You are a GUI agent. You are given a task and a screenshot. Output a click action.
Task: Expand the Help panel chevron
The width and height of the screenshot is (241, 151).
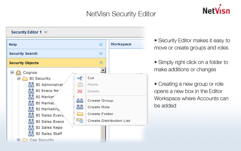point(101,44)
